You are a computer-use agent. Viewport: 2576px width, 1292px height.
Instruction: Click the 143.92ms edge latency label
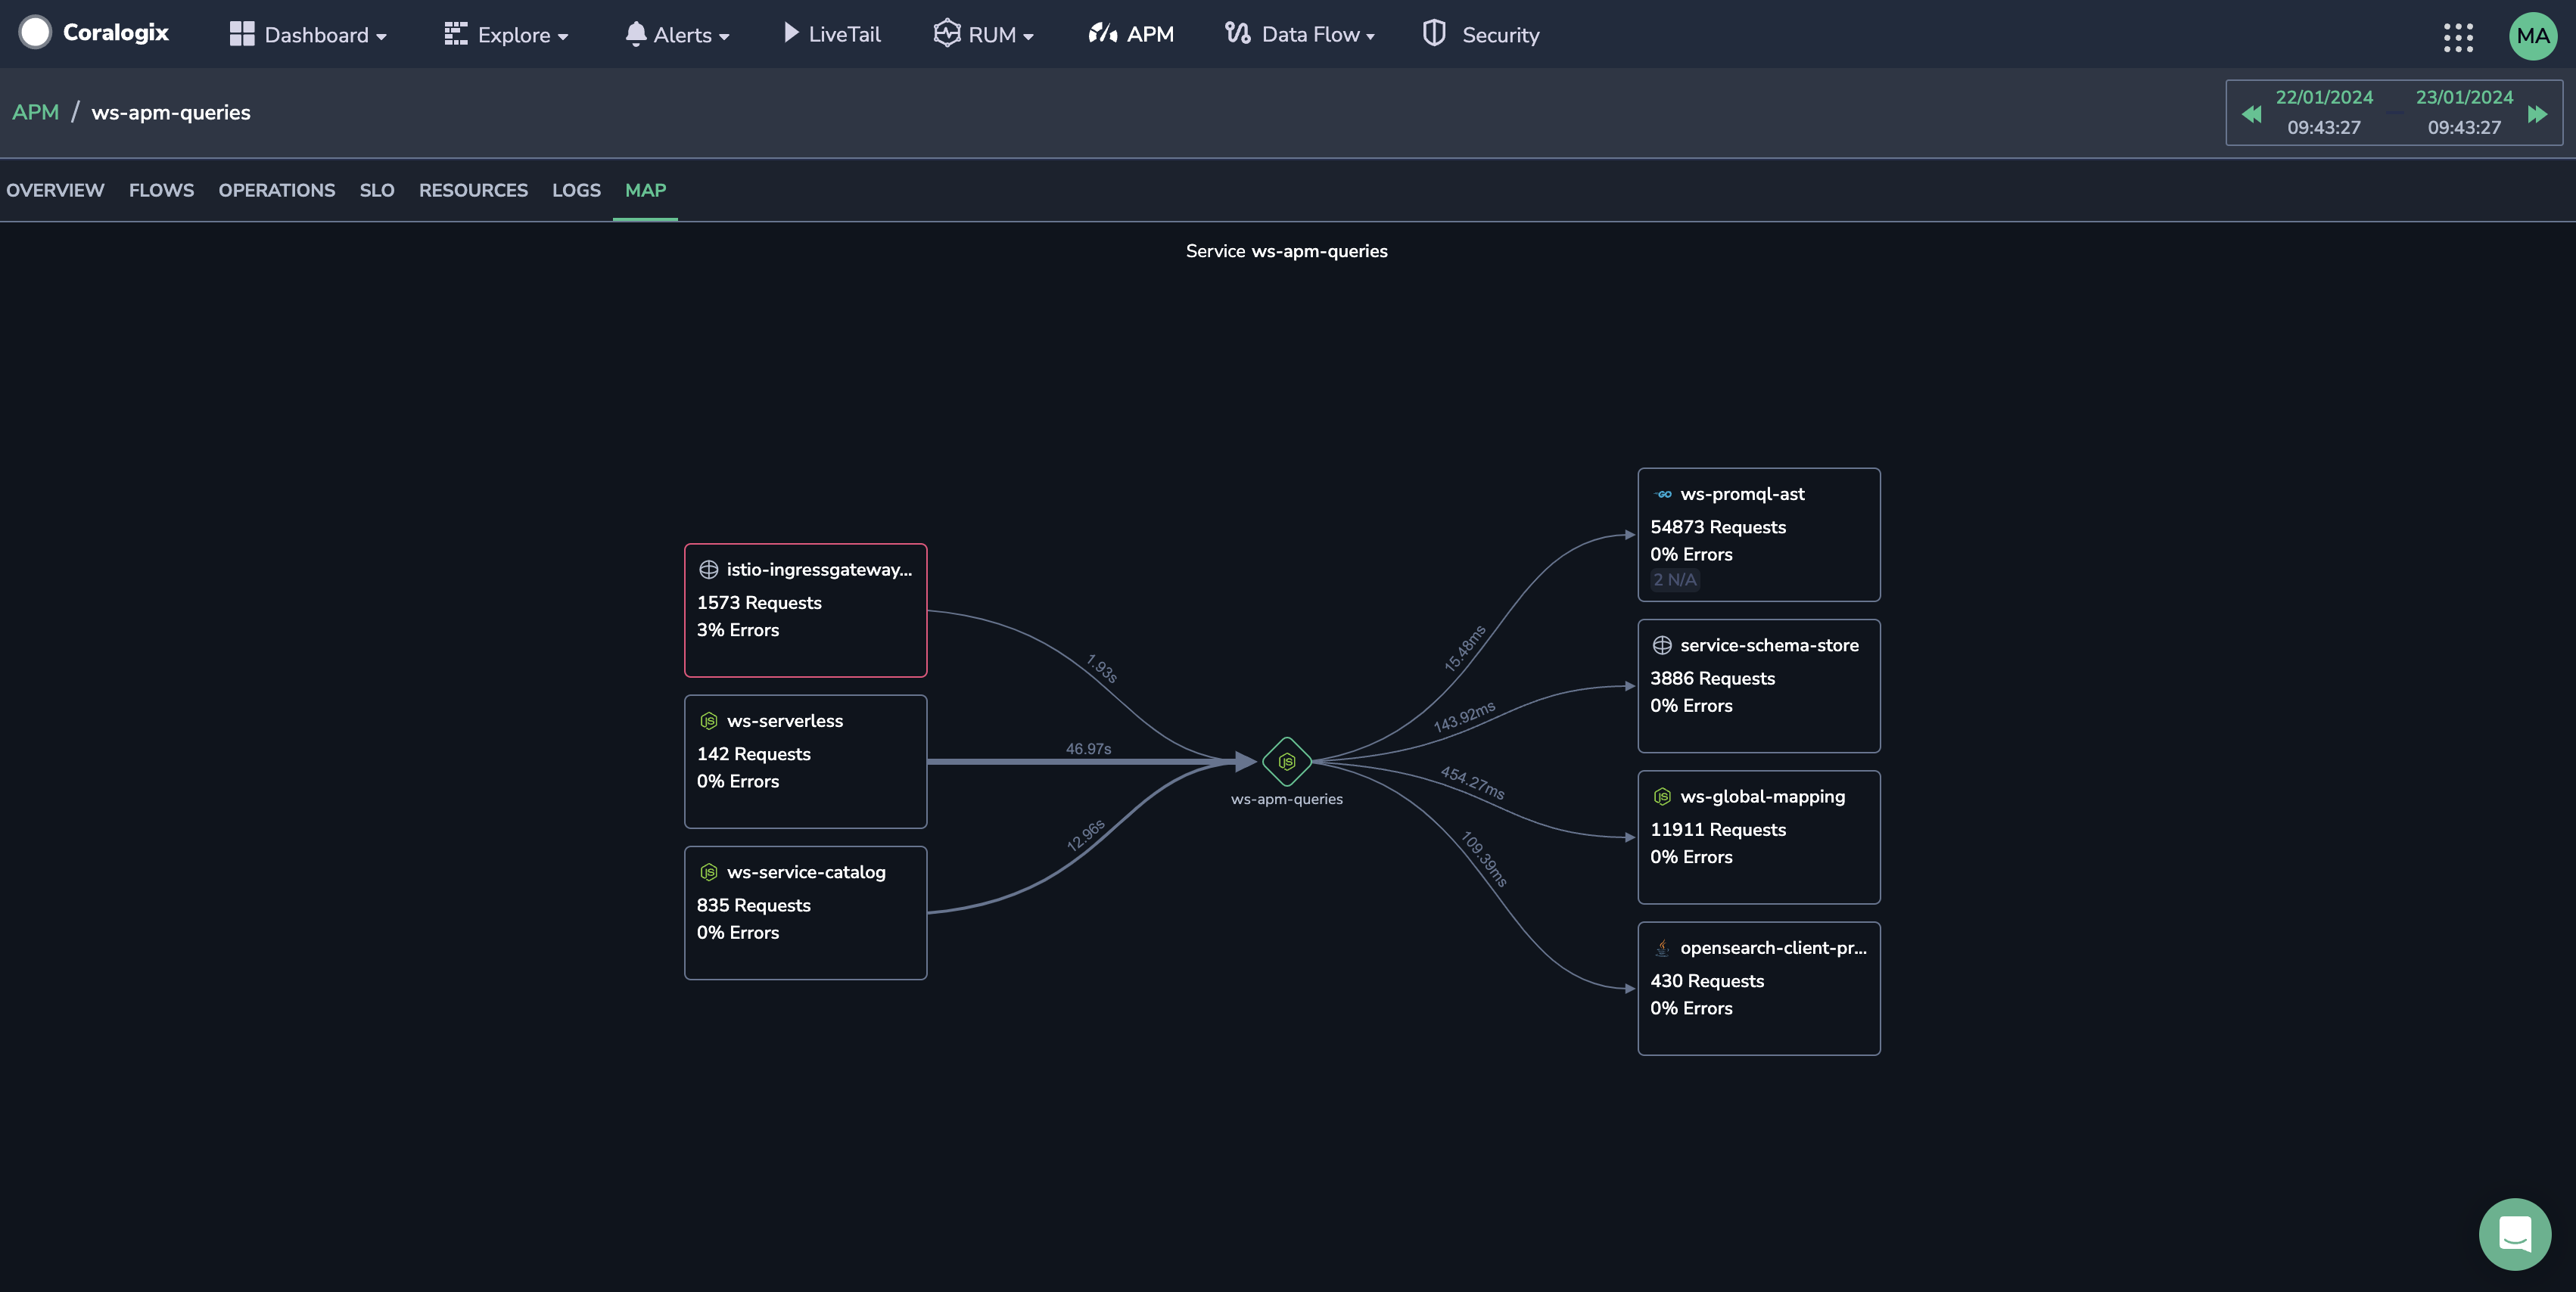(x=1464, y=716)
